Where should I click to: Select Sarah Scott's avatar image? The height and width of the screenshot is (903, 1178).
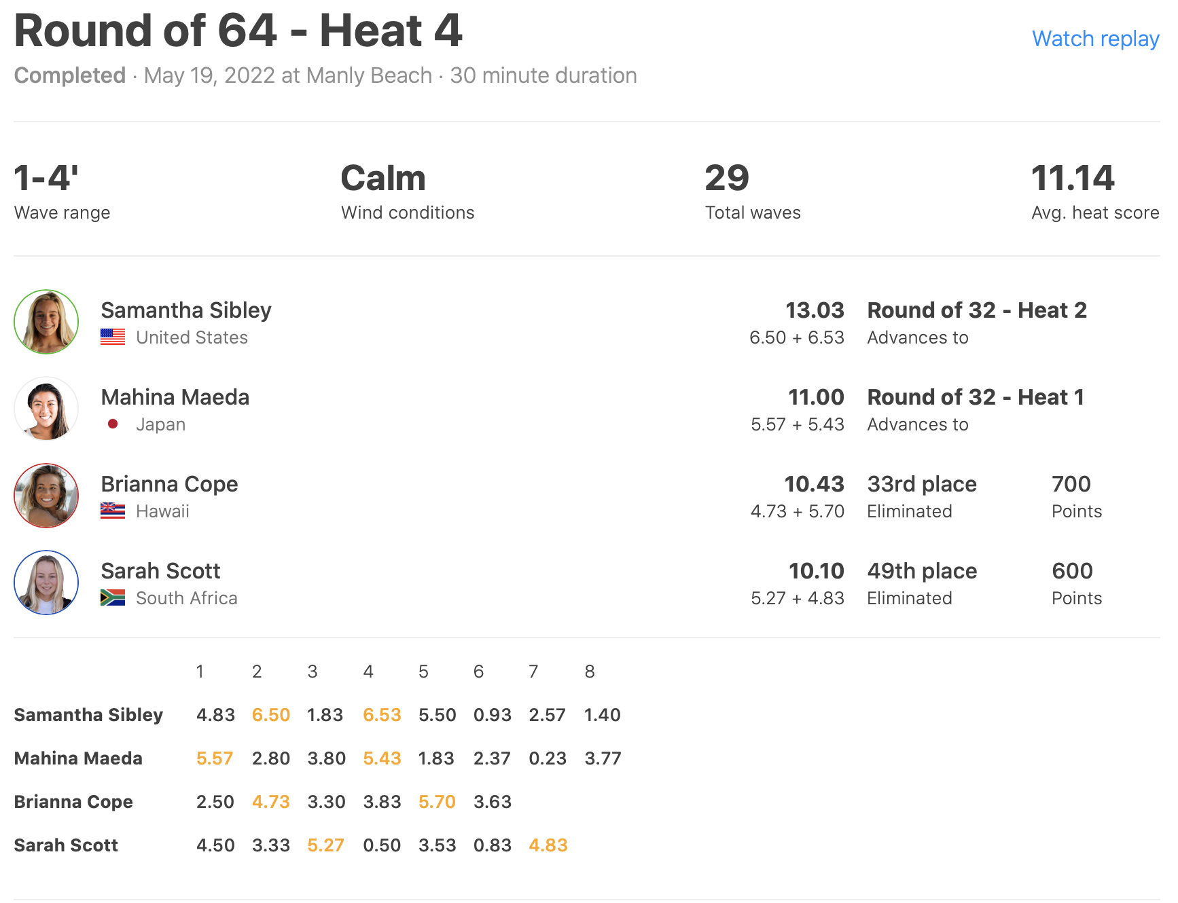(46, 583)
